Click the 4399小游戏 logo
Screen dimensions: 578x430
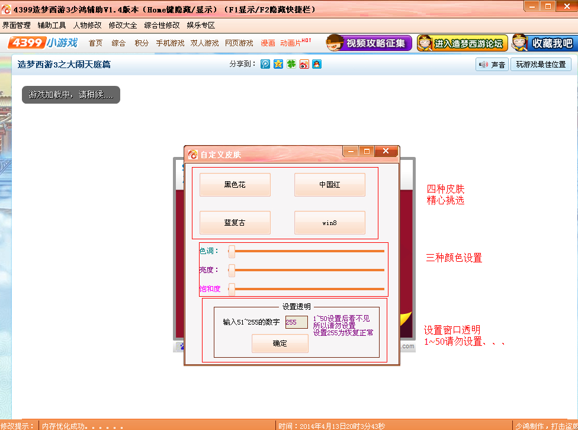pos(43,43)
